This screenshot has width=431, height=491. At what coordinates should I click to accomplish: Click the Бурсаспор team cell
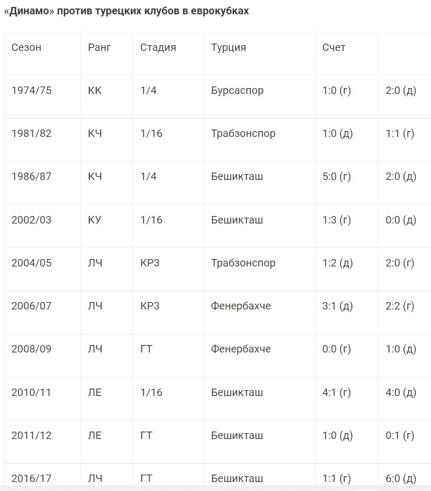tap(237, 90)
